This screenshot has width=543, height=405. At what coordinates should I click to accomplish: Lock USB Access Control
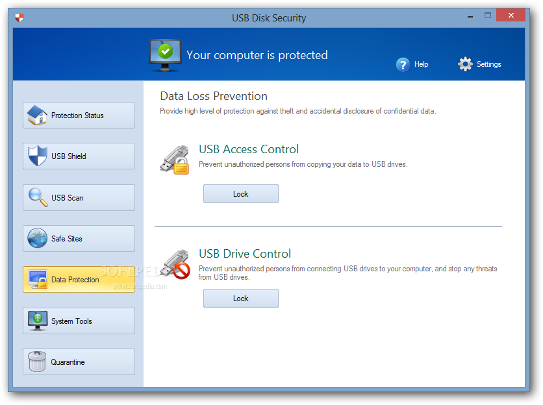(241, 194)
